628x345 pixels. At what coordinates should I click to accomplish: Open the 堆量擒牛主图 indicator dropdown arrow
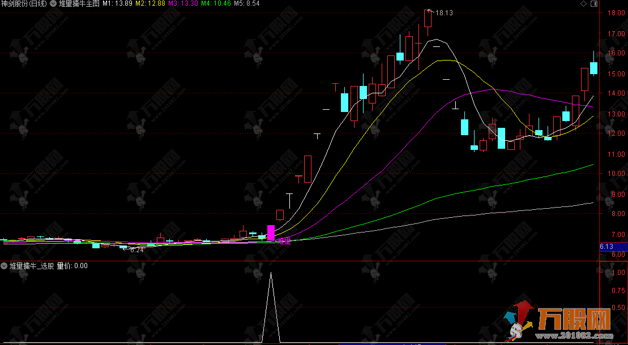tap(53, 3)
